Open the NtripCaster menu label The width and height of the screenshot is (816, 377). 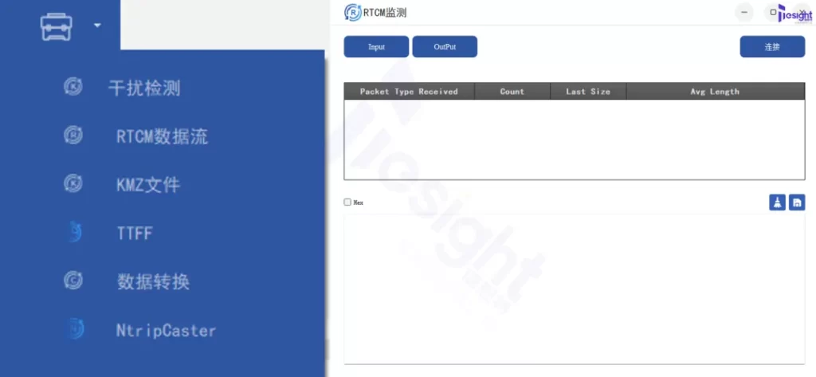pyautogui.click(x=166, y=330)
